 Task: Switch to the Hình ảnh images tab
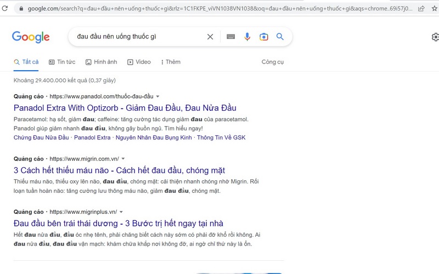coord(101,62)
